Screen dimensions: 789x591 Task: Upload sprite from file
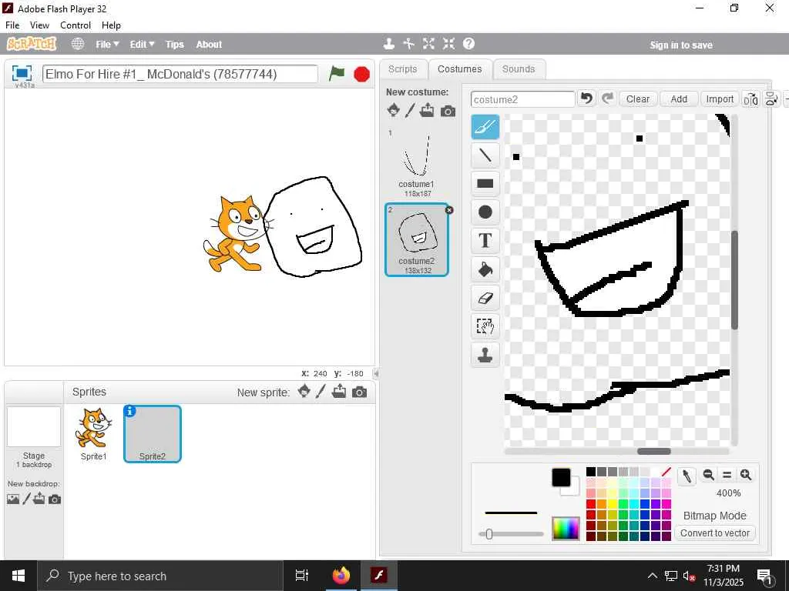339,391
